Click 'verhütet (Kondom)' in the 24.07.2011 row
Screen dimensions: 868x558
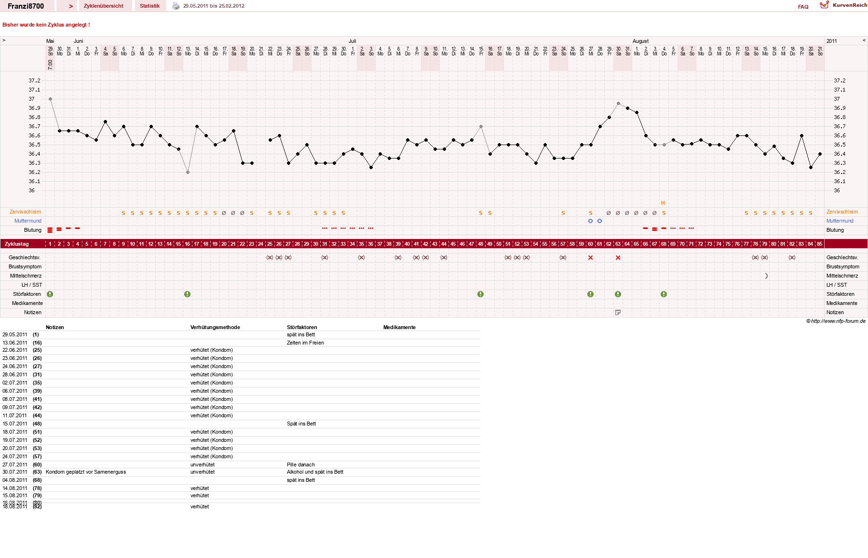tap(211, 456)
